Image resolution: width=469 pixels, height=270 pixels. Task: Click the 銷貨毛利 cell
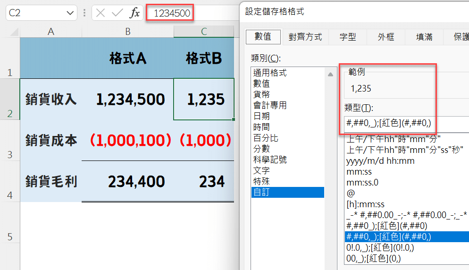coord(51,181)
